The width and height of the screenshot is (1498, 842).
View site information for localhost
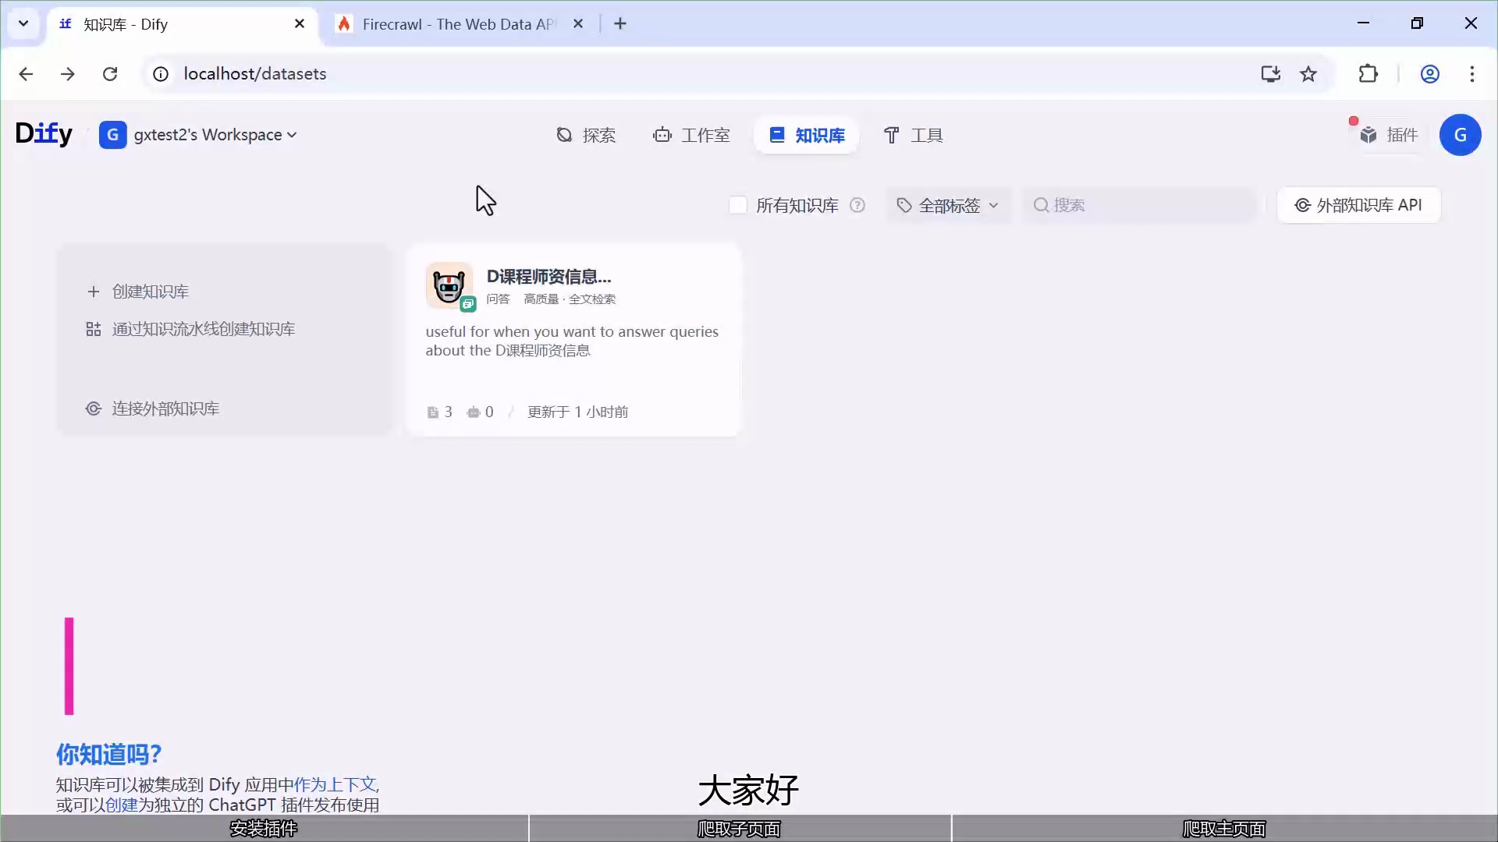(x=161, y=74)
